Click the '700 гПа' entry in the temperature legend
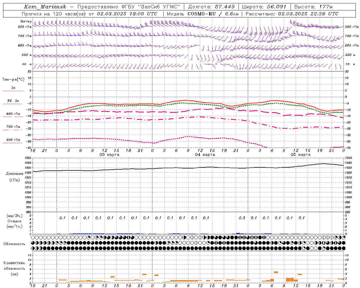Screen dimensions: 360x288 click(x=13, y=127)
